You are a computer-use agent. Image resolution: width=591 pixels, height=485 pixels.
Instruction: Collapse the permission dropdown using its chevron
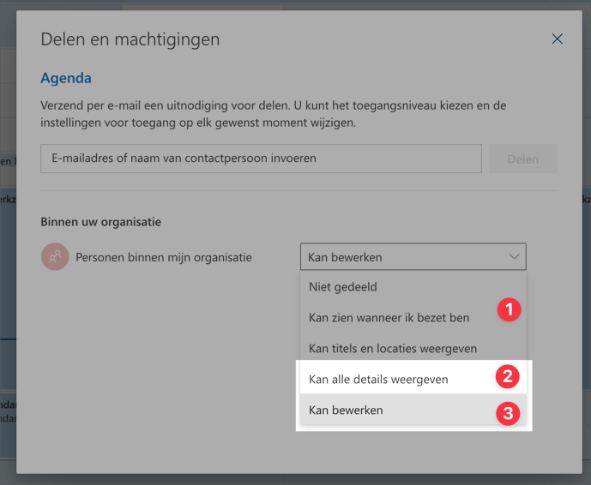(514, 257)
